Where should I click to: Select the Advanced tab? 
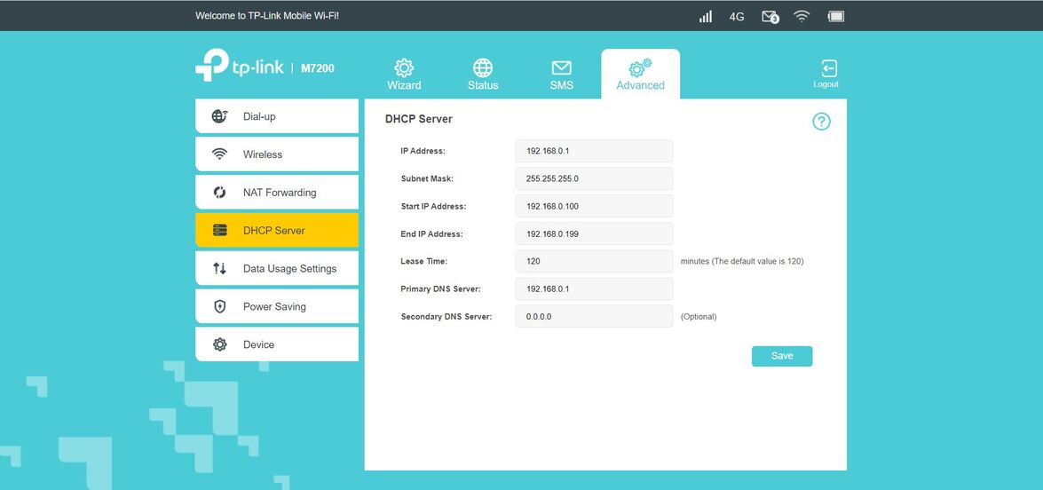pos(640,75)
